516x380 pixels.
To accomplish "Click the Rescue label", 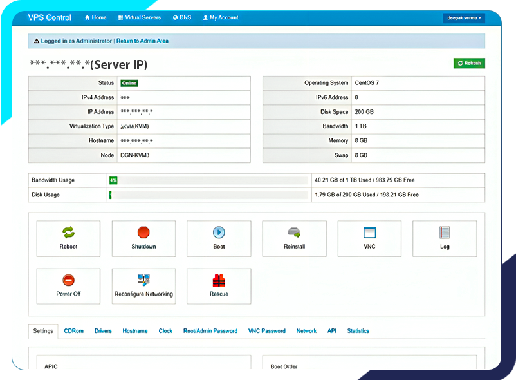I will click(219, 294).
